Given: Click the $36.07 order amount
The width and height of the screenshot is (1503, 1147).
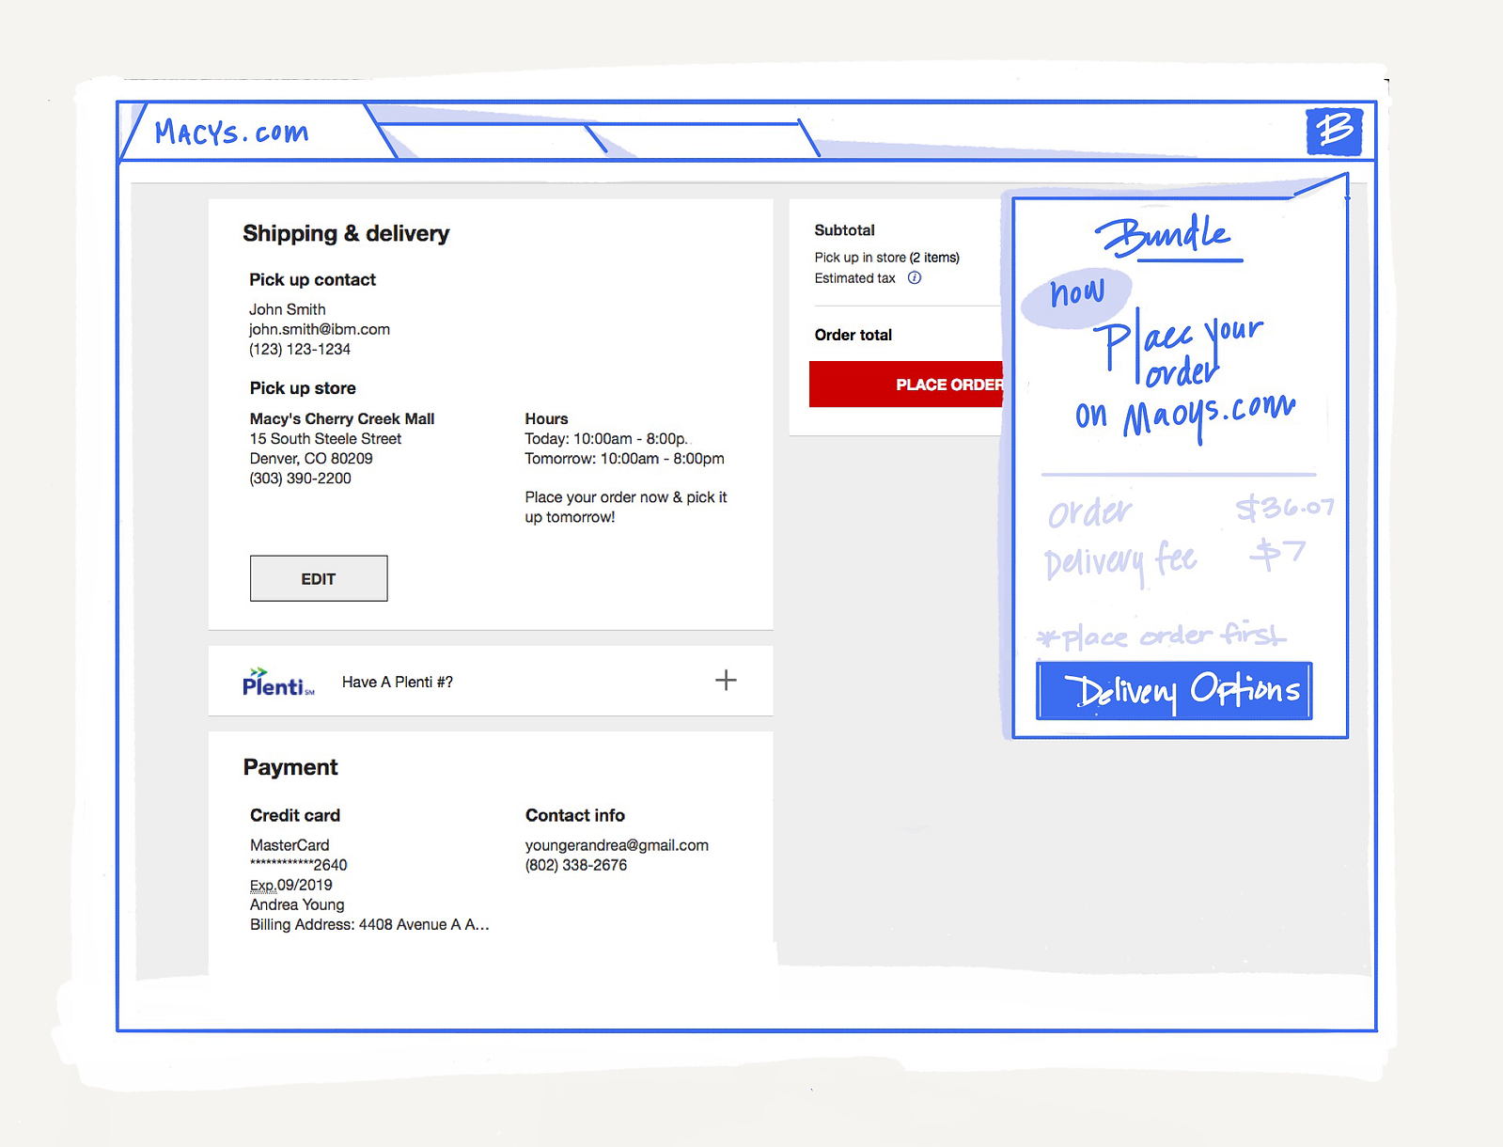Looking at the screenshot, I should (x=1284, y=508).
